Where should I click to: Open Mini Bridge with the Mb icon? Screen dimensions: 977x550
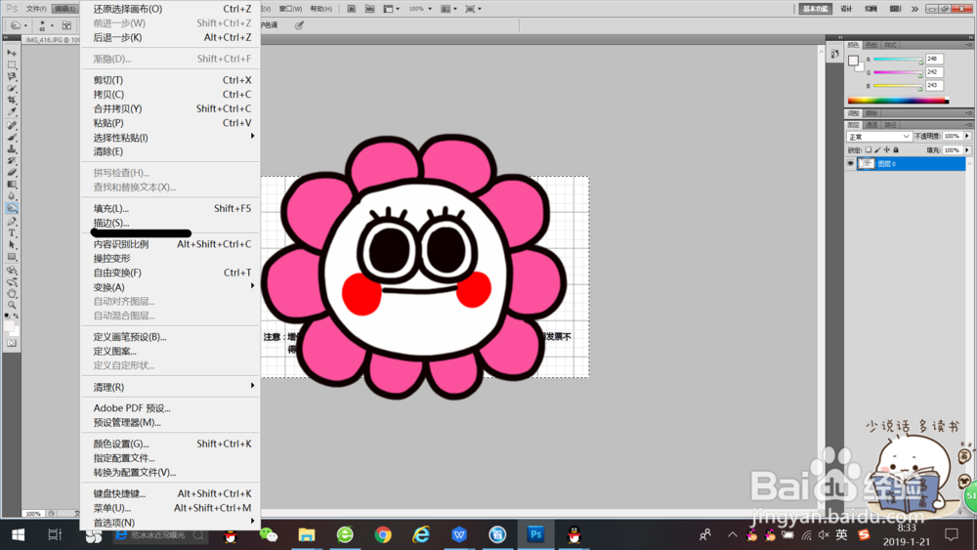click(x=369, y=9)
